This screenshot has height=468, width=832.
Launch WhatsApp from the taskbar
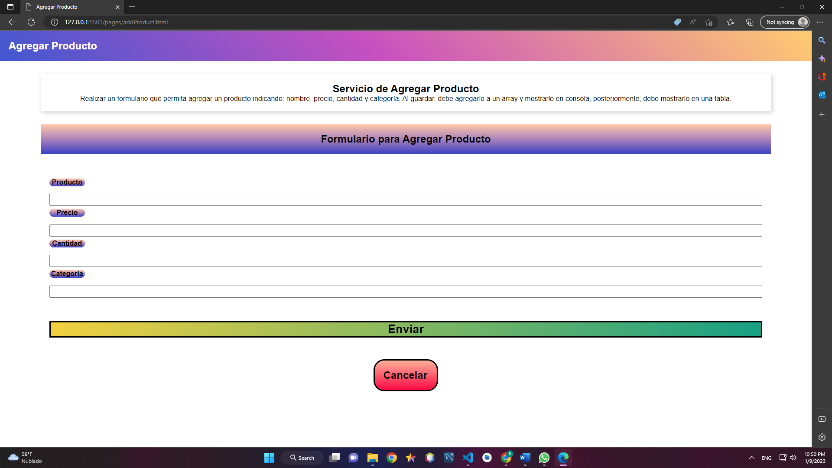(544, 458)
